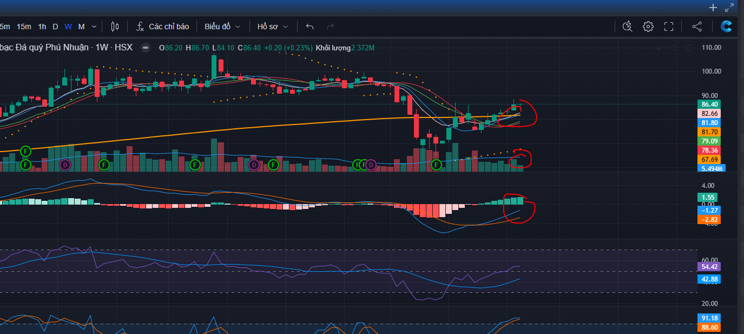Click the 20.00 RSI scale value
Image resolution: width=744 pixels, height=334 pixels.
710,304
